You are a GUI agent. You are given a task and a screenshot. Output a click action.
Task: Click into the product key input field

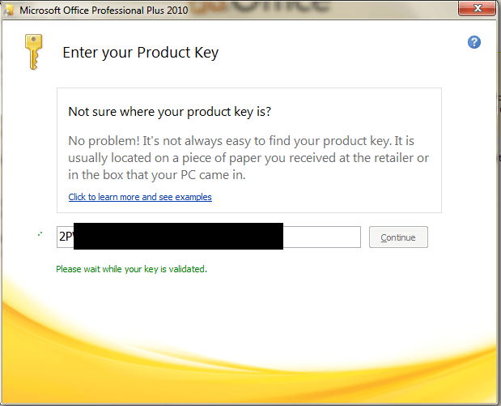(x=321, y=237)
